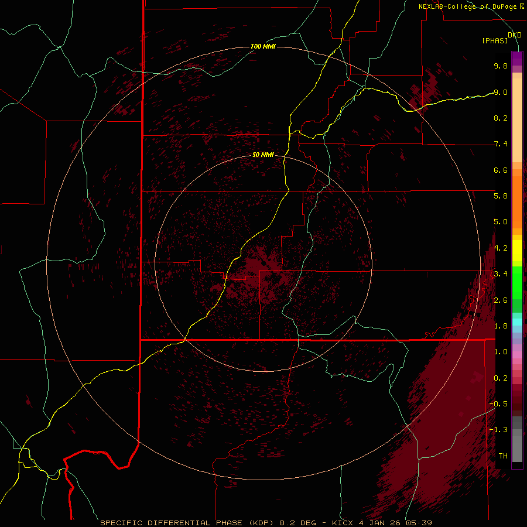Click the 9.8 scale value
Image resolution: width=527 pixels, height=527 pixels.
[501, 66]
